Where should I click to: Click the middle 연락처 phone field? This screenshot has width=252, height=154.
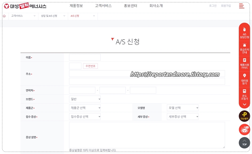click(x=112, y=90)
